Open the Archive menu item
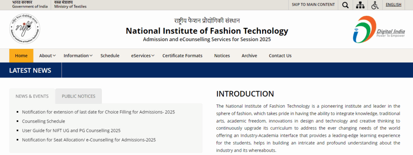This screenshot has width=413, height=155. pyautogui.click(x=249, y=56)
